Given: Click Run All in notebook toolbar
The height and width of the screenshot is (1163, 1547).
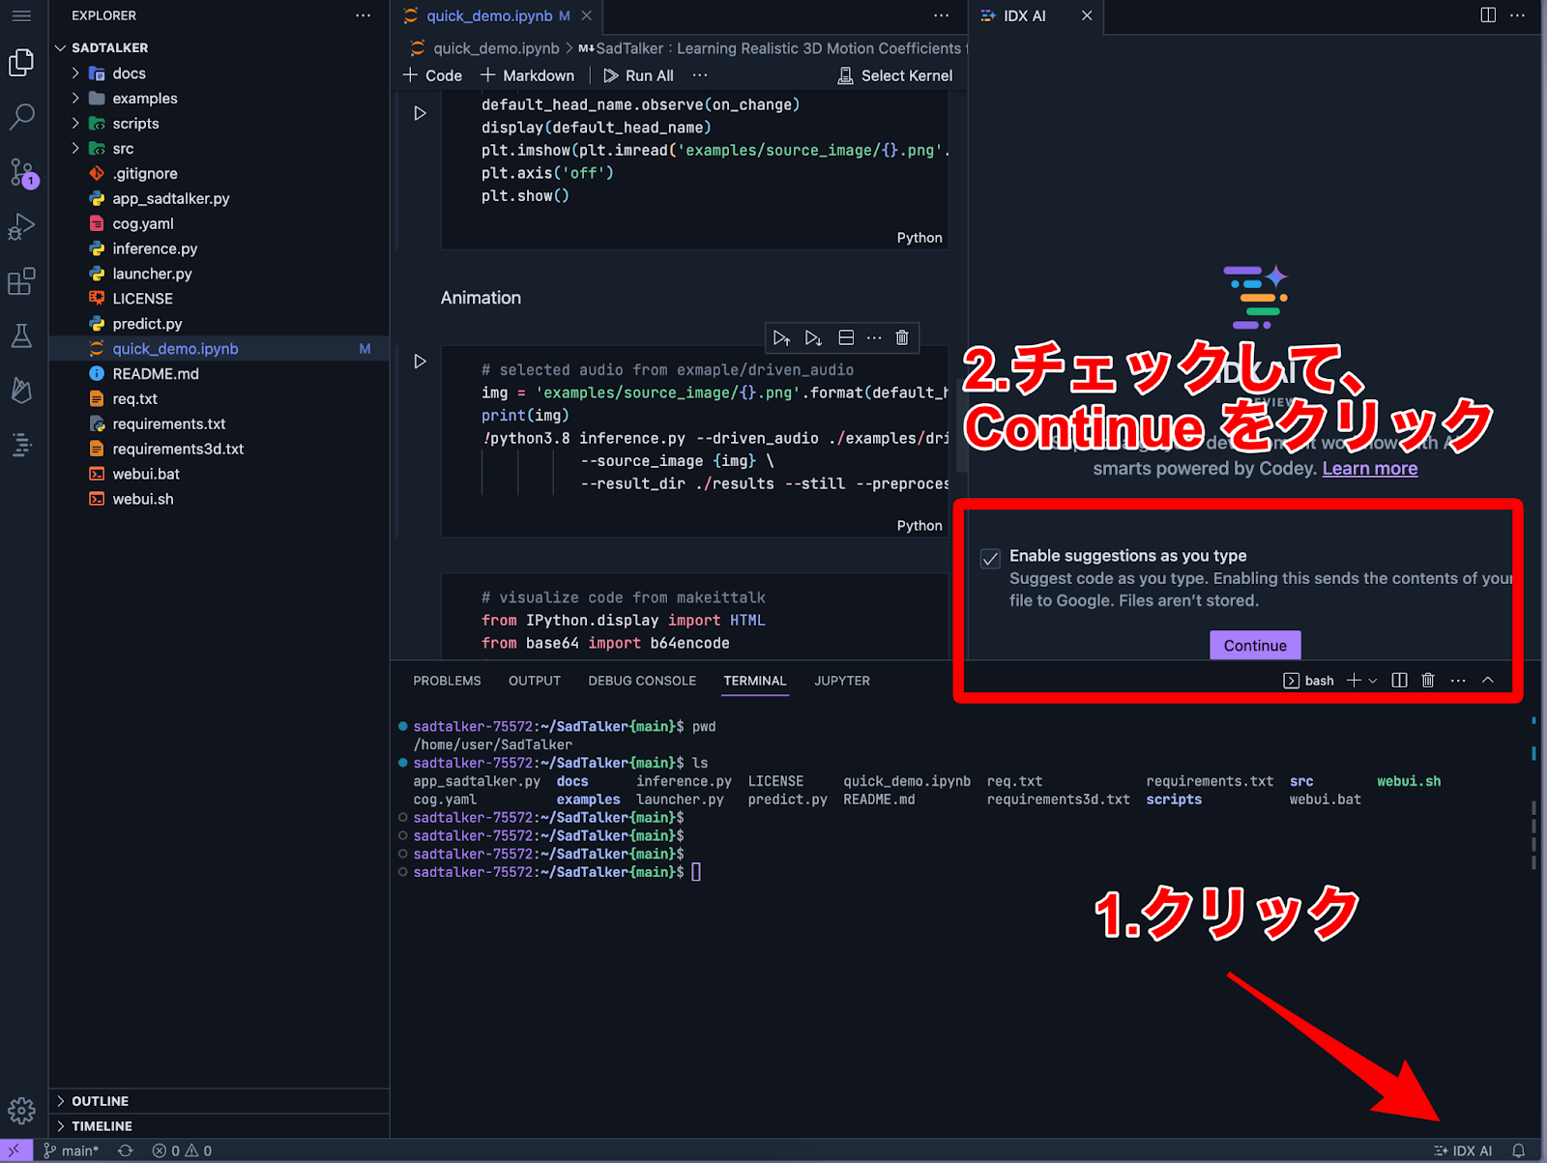Looking at the screenshot, I should coord(638,75).
